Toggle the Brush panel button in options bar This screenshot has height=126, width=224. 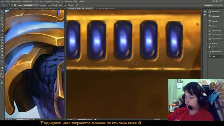pos(15,5)
